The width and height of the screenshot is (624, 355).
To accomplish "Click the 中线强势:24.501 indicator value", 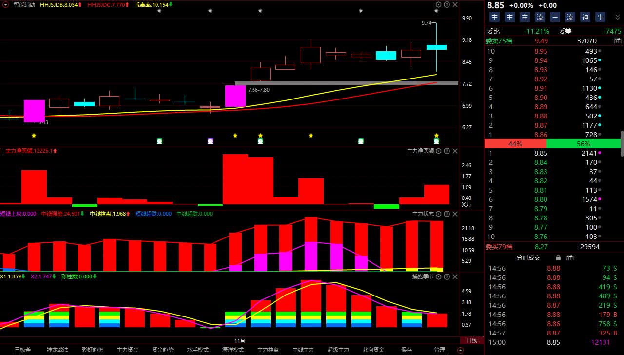I will [x=63, y=214].
